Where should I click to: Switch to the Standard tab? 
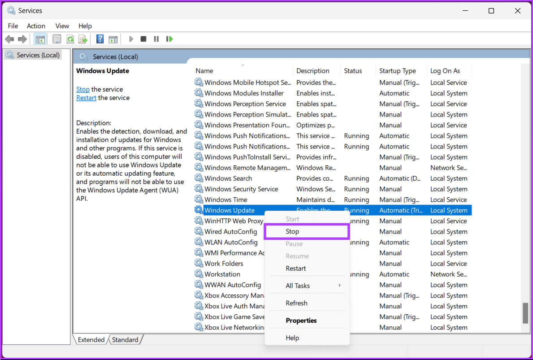point(125,340)
